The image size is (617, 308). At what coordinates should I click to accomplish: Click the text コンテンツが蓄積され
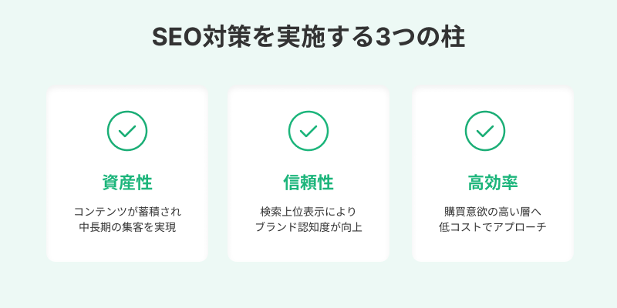point(126,211)
